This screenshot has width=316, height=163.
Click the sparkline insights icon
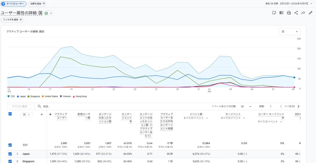pos(303,13)
